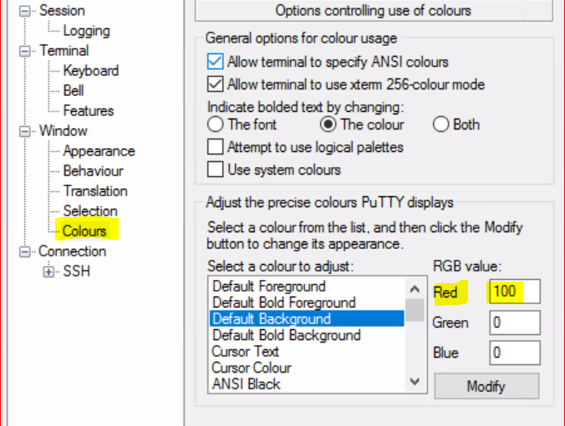Collapse the Connection tree node
This screenshot has height=426, width=565.
26,251
